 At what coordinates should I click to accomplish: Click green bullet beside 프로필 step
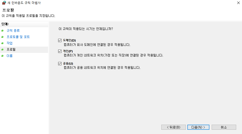2,49
